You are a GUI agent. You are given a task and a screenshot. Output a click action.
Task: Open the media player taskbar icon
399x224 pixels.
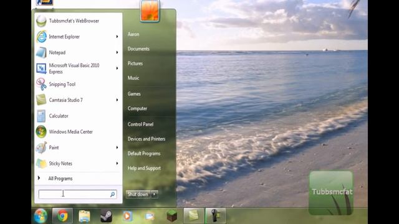(127, 217)
